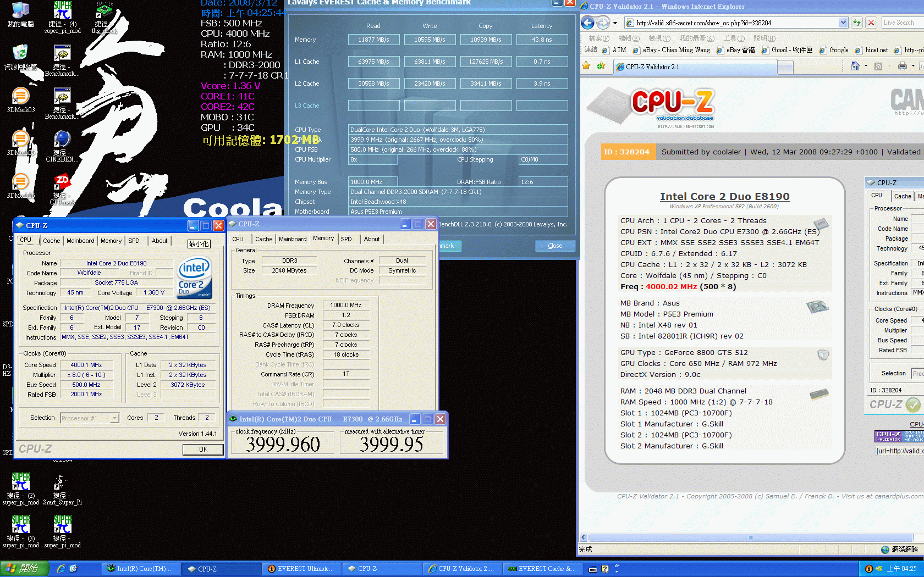
Task: Open eBay 香港 link in links bar
Action: pyautogui.click(x=735, y=50)
